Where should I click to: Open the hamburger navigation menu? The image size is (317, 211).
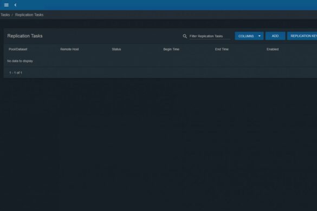click(7, 5)
